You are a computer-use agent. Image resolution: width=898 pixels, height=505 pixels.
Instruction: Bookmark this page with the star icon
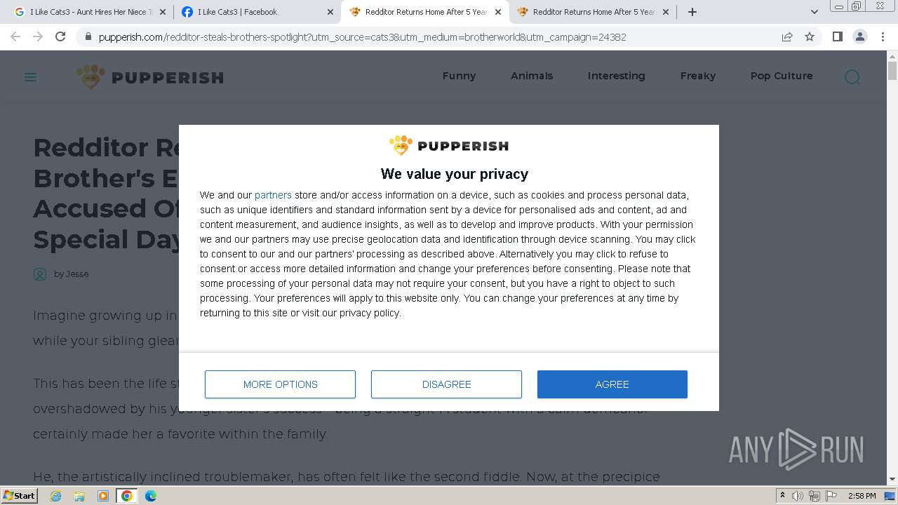810,36
